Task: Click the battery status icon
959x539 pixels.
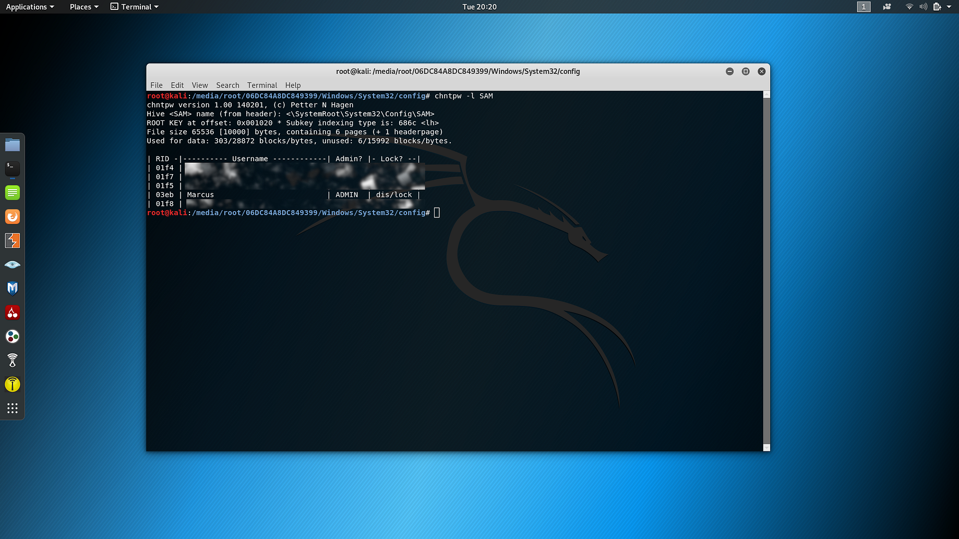Action: click(937, 7)
